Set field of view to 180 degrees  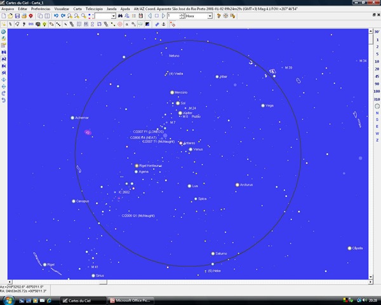click(x=377, y=91)
